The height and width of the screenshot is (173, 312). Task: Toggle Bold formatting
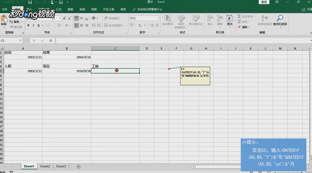(28, 25)
